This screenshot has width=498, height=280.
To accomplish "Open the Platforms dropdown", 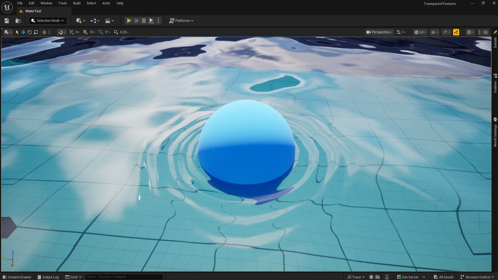I will [181, 21].
